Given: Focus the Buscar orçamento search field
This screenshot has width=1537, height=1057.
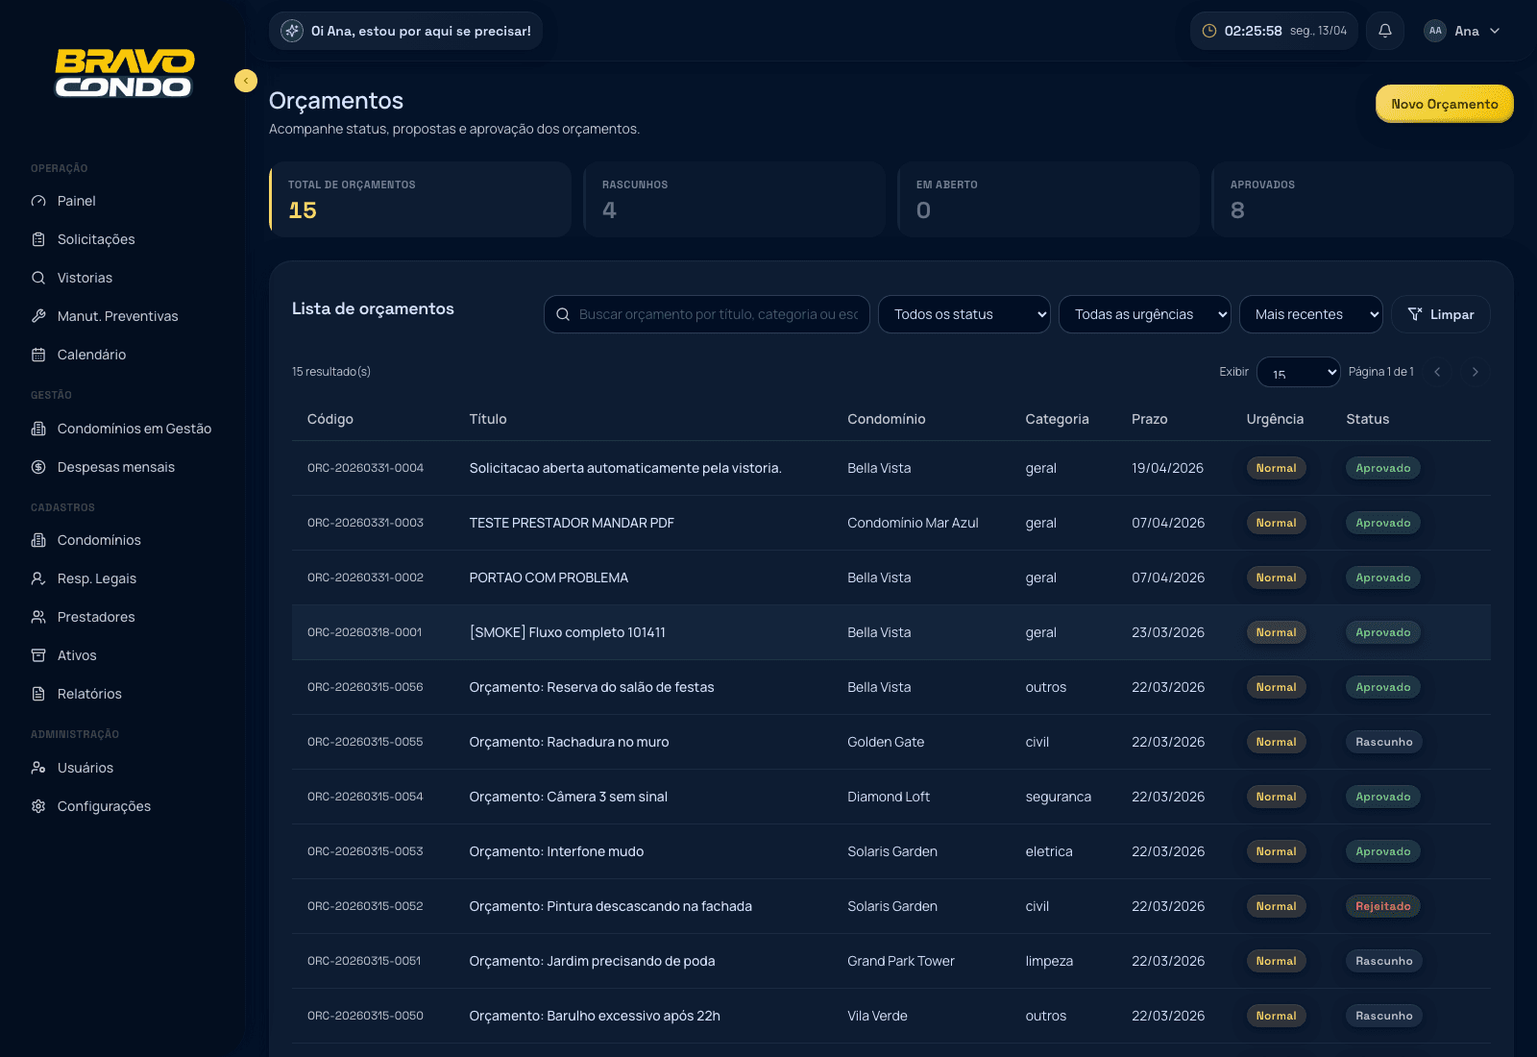Looking at the screenshot, I should 717,314.
